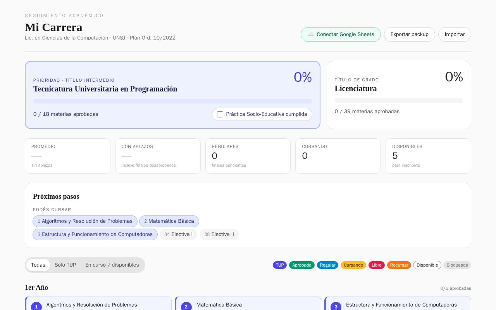This screenshot has width=496, height=310.
Task: Tick the Práctica Socio-Educativa cumplida checkbox
Action: (x=220, y=114)
